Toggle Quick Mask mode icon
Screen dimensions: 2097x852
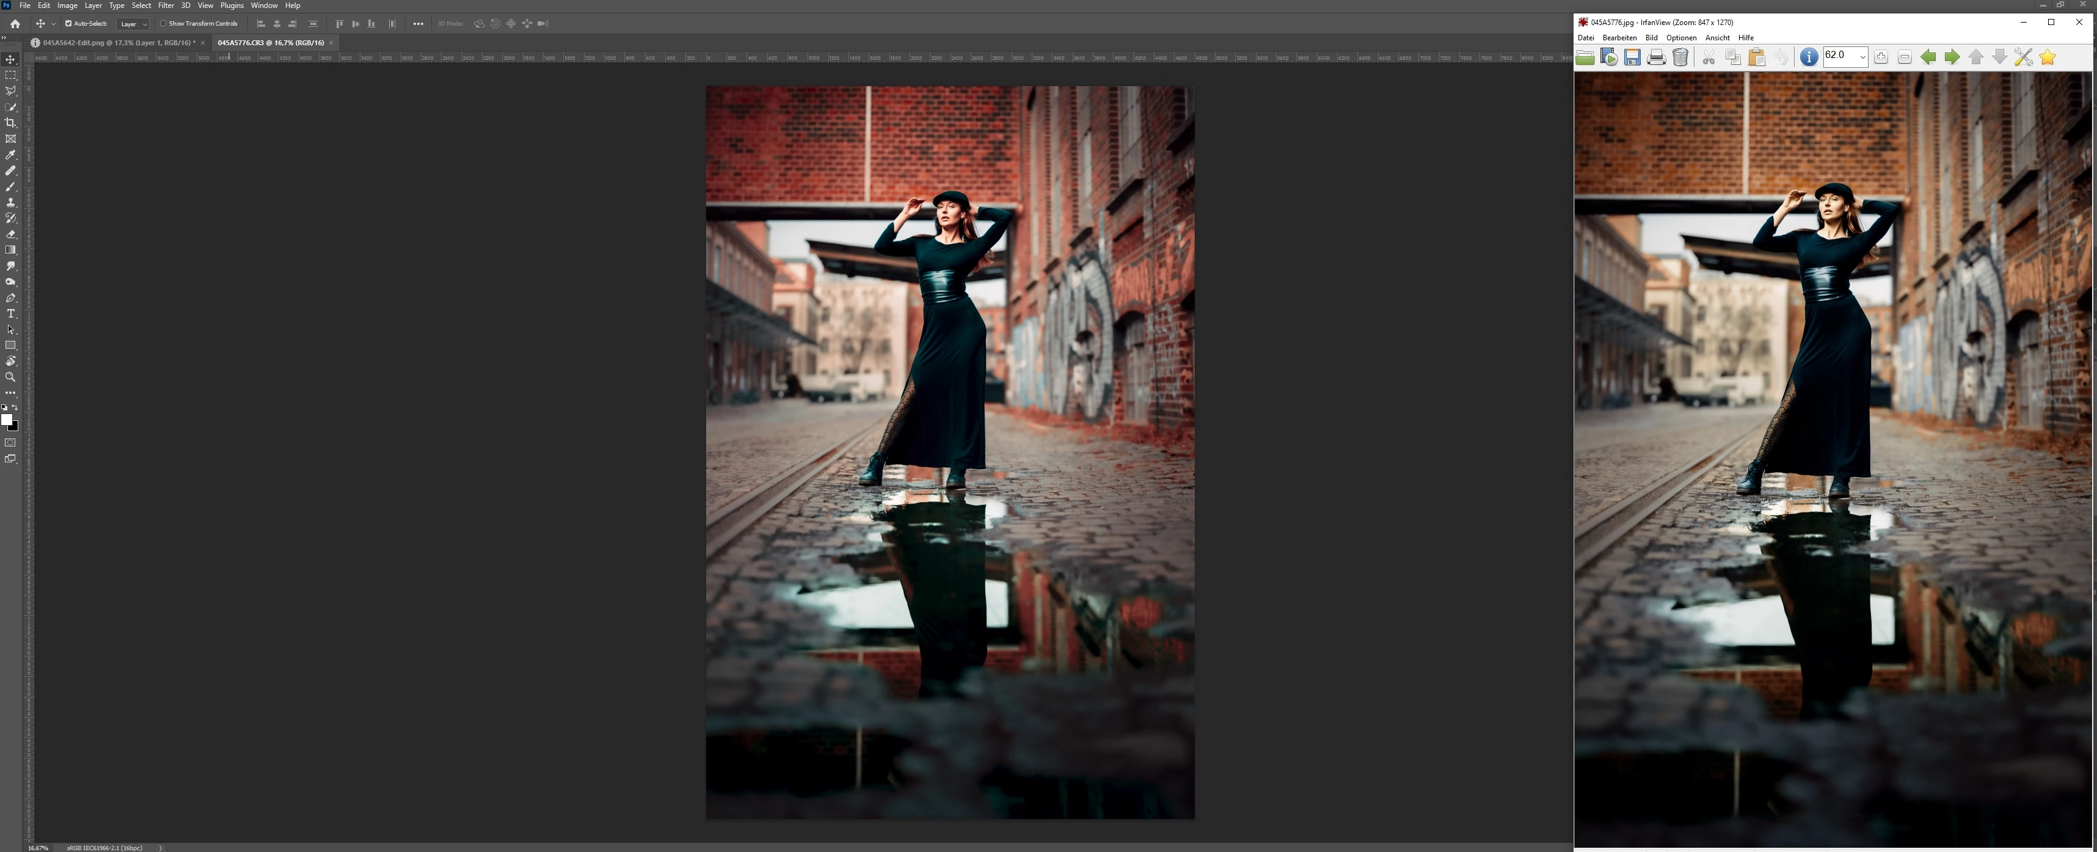[x=10, y=443]
